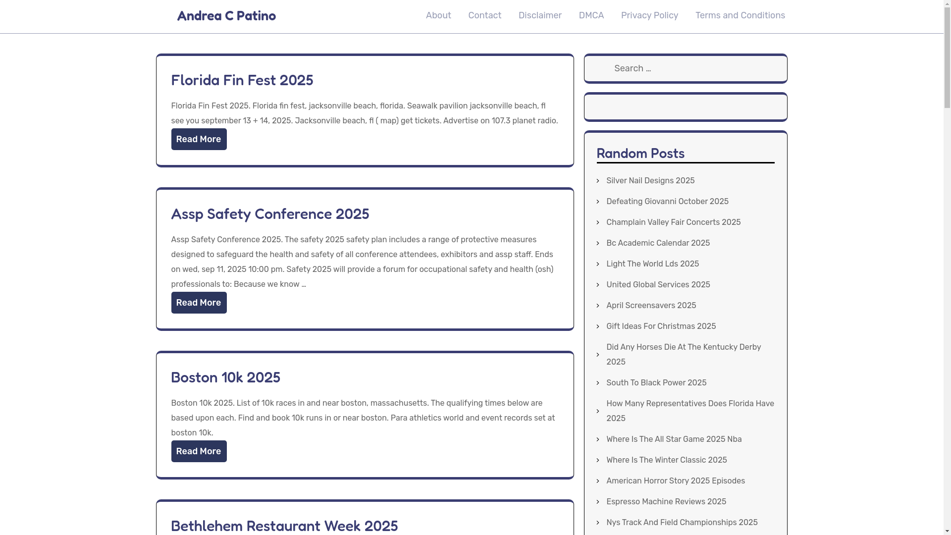Image resolution: width=951 pixels, height=535 pixels.
Task: Open Nys Track And Field Championships link
Action: (682, 523)
